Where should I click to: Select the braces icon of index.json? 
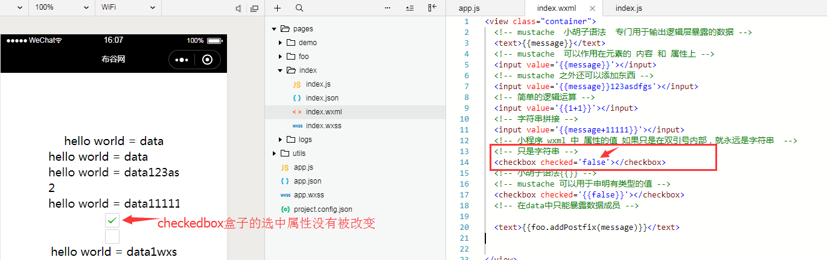tap(297, 98)
